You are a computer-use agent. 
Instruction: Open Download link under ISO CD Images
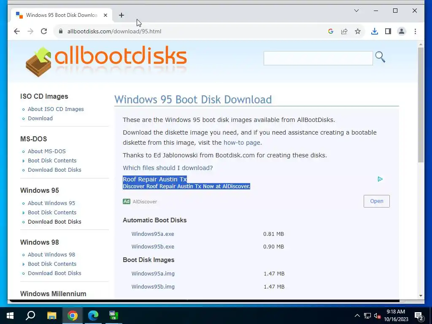pyautogui.click(x=40, y=118)
